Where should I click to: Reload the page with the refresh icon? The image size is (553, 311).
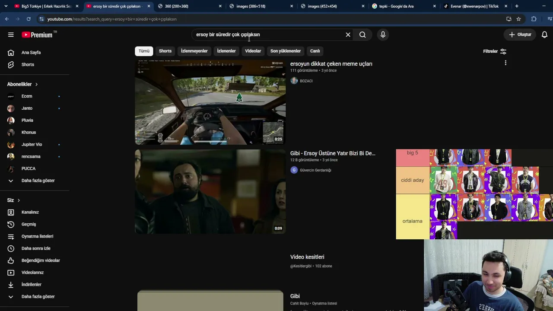pos(29,19)
